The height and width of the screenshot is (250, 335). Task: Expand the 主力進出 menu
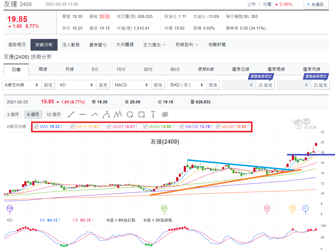154,45
